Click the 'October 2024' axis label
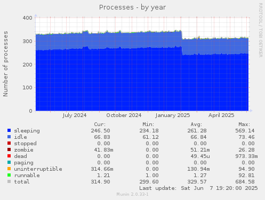The width and height of the screenshot is (265, 200). click(124, 115)
